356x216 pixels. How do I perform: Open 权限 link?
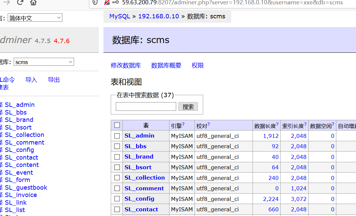(x=198, y=65)
